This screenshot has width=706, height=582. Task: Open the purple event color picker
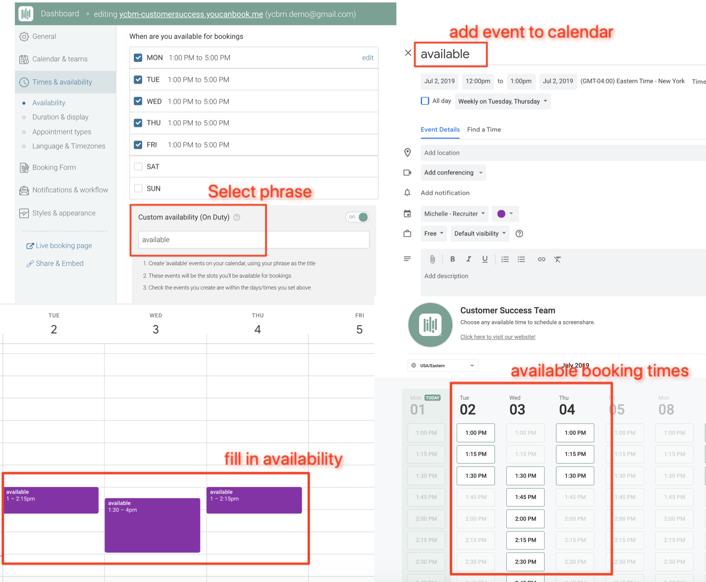[x=505, y=214]
